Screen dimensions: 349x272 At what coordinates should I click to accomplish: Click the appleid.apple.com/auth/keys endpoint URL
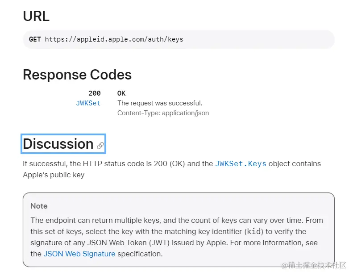[114, 39]
